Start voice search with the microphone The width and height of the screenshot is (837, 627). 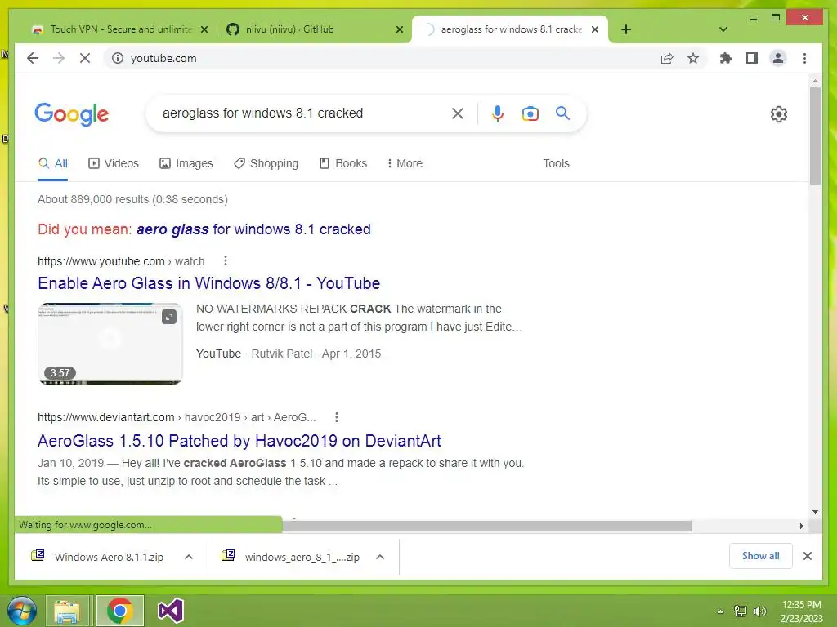498,113
